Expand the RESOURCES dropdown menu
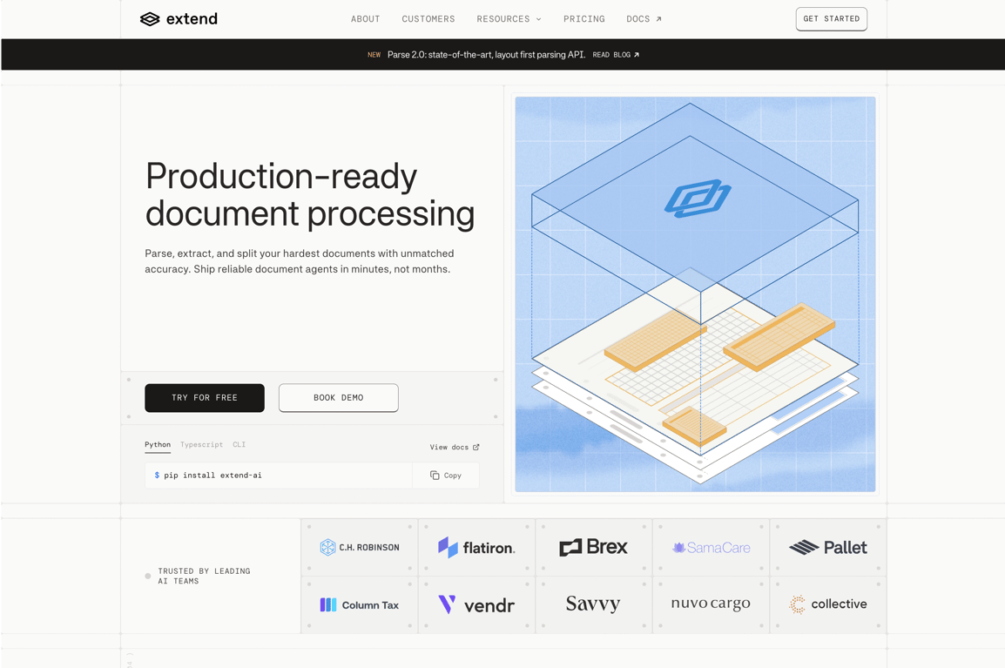 [509, 19]
